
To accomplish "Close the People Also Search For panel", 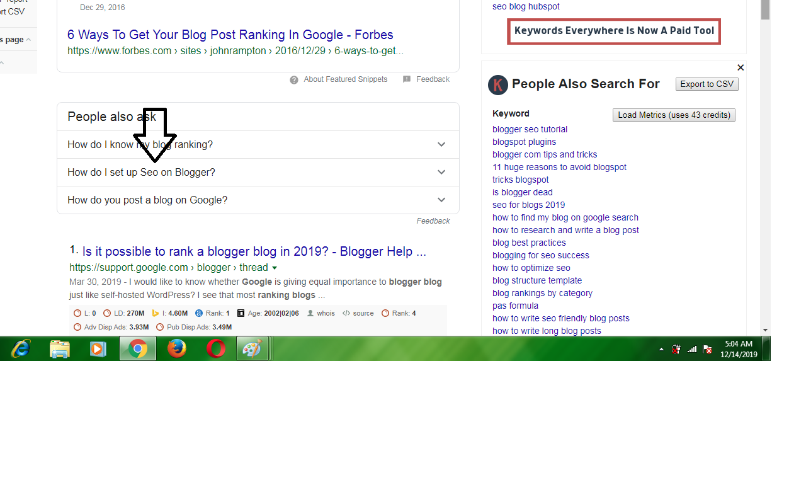I will click(x=741, y=67).
